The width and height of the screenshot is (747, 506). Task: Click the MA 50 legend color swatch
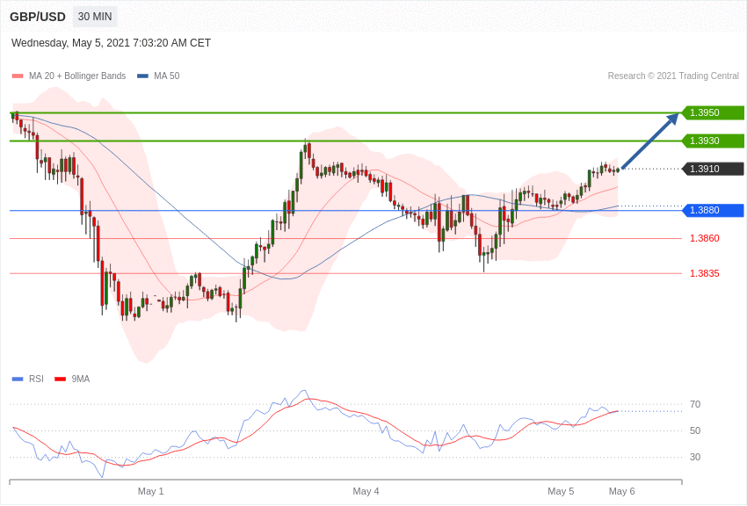click(142, 76)
